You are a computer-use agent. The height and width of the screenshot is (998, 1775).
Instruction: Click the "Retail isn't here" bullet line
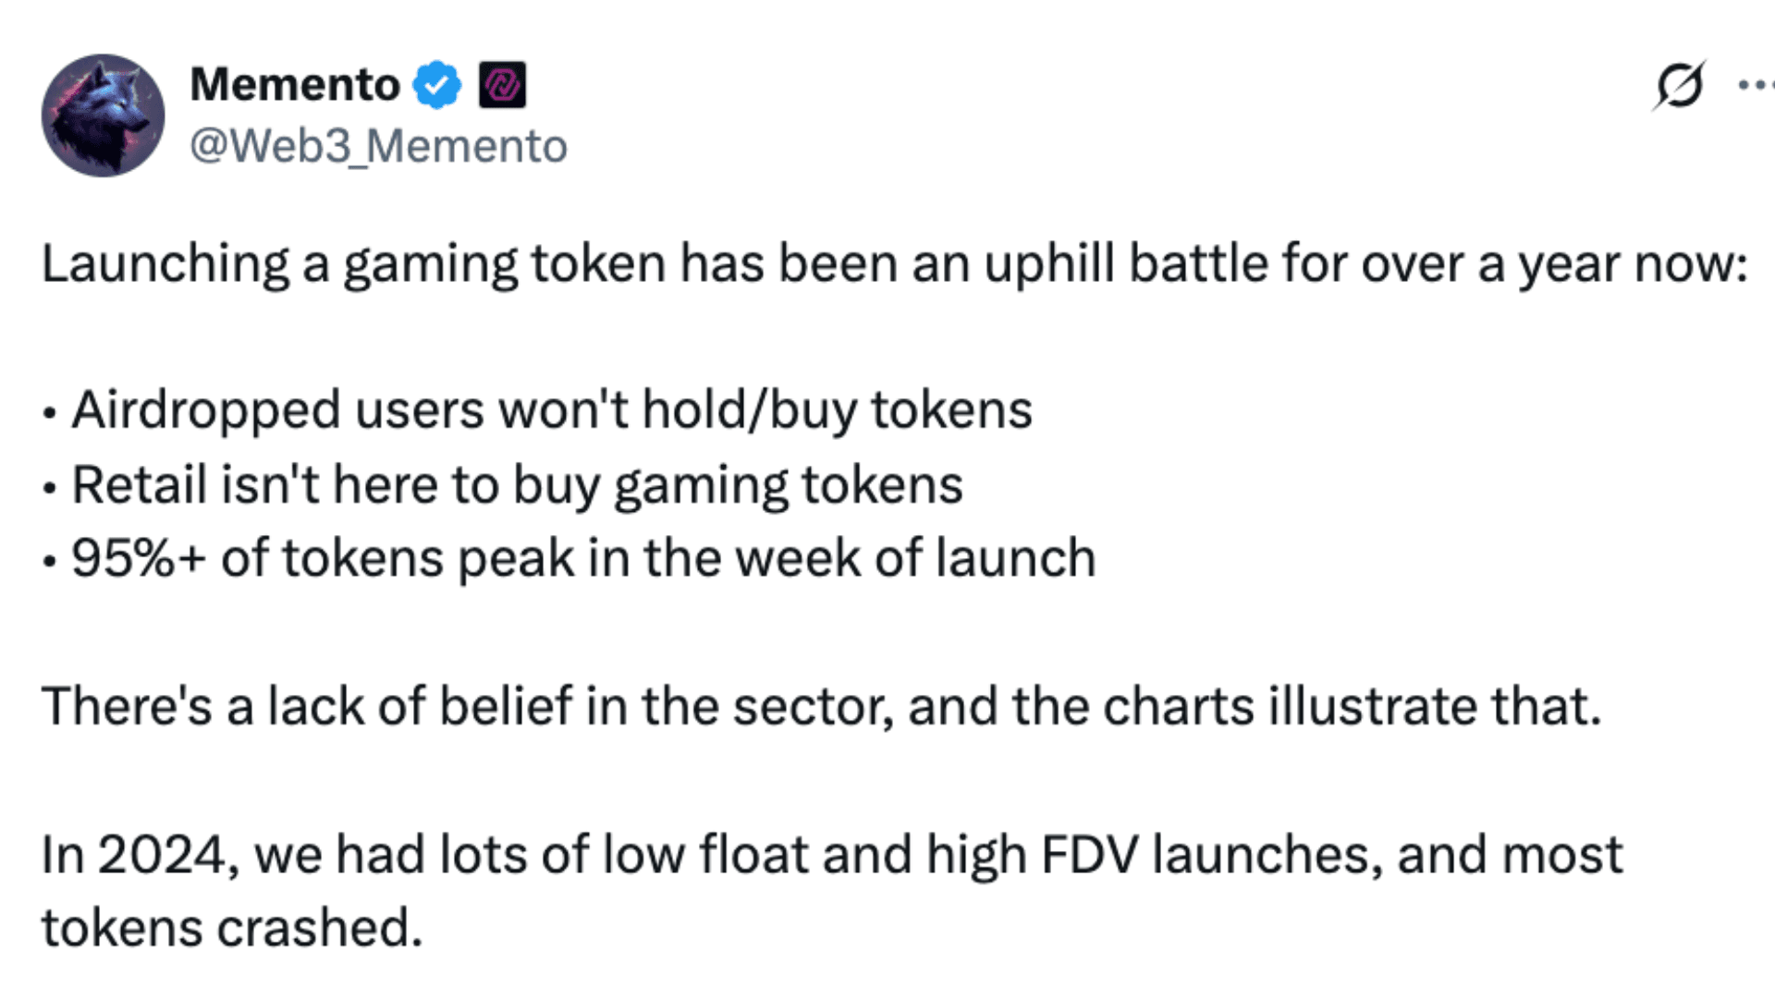pyautogui.click(x=517, y=485)
